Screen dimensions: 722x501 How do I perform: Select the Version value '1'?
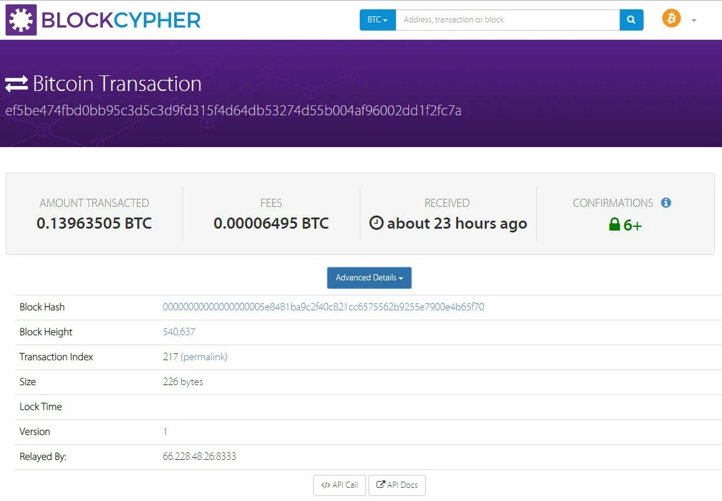(x=165, y=431)
